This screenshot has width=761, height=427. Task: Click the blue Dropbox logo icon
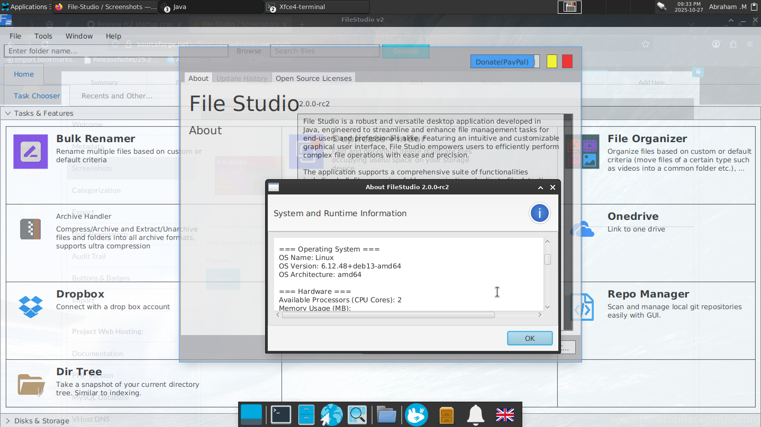click(31, 307)
